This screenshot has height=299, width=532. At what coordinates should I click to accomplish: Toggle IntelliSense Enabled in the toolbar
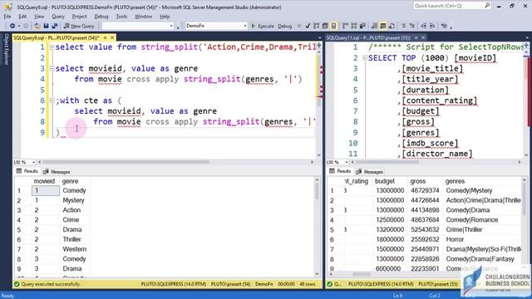(333, 26)
